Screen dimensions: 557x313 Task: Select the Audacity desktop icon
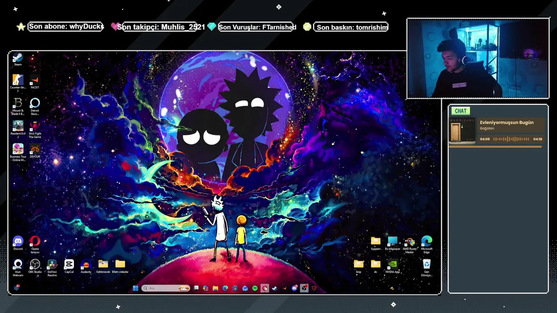(x=86, y=266)
